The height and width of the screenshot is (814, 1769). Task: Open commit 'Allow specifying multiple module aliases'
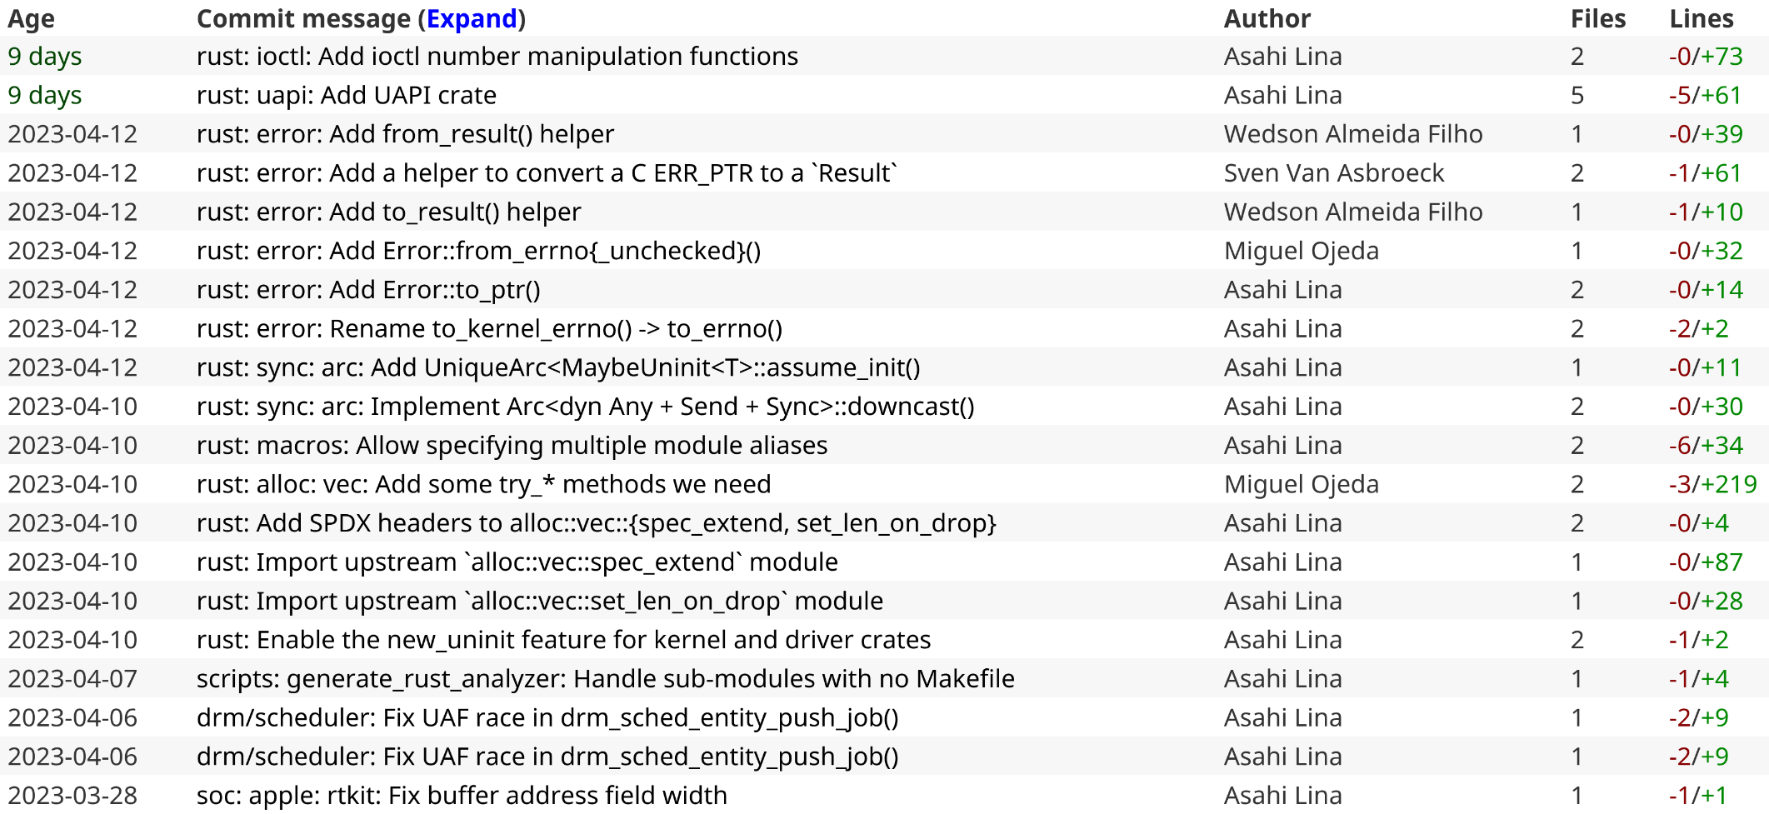pyautogui.click(x=512, y=446)
